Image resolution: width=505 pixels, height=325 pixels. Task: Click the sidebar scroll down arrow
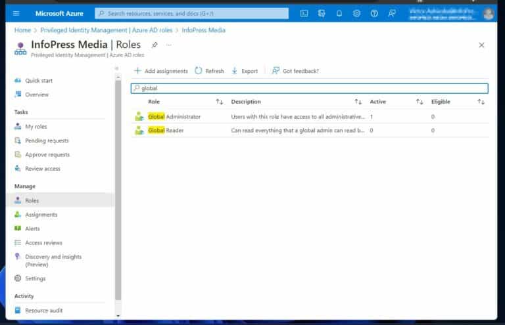click(118, 316)
